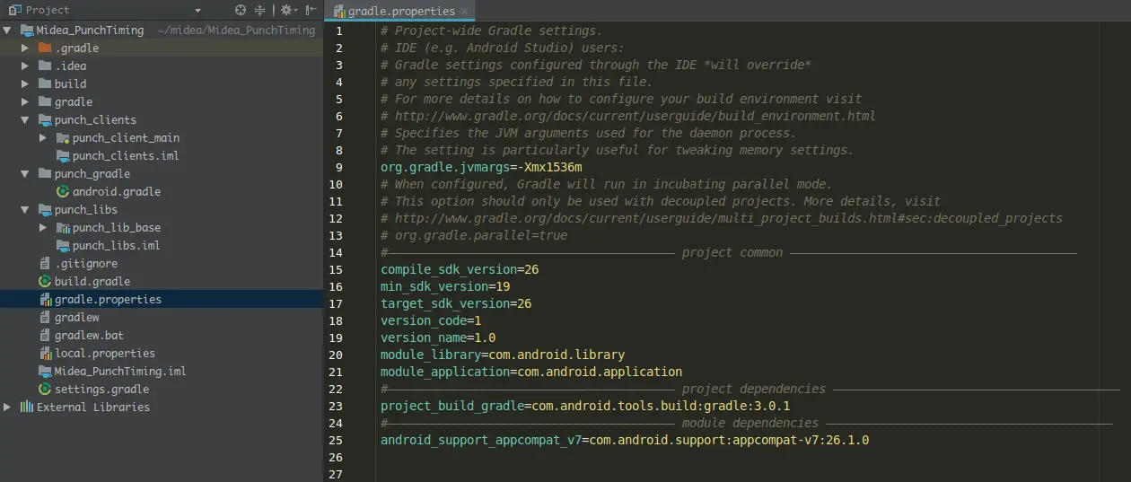Image resolution: width=1131 pixels, height=482 pixels.
Task: Click the Collapse All icon
Action: coord(260,10)
